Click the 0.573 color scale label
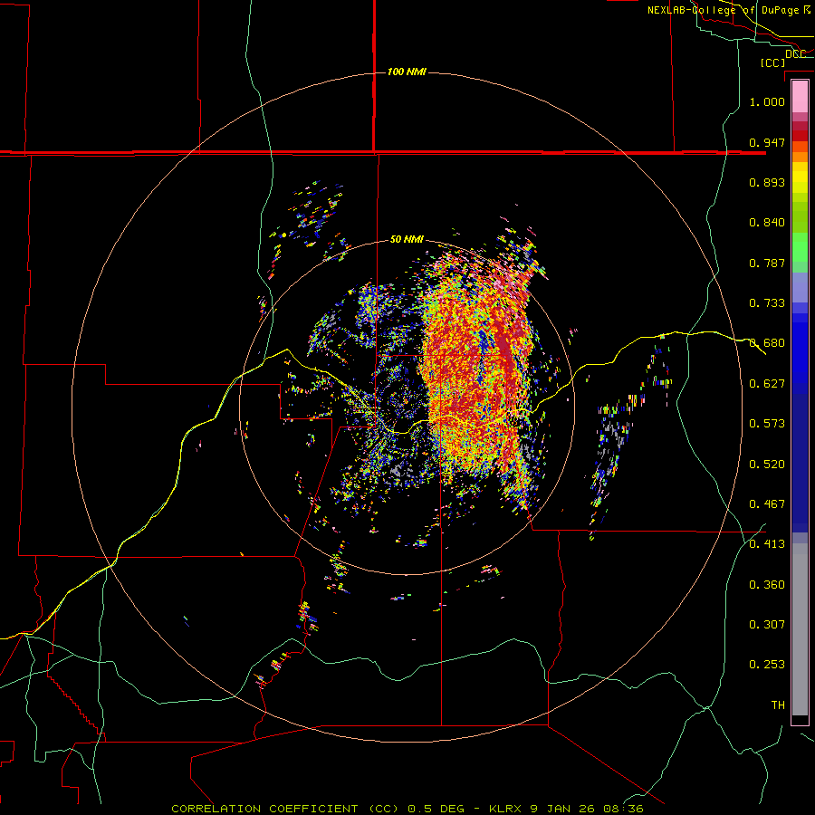 767,424
